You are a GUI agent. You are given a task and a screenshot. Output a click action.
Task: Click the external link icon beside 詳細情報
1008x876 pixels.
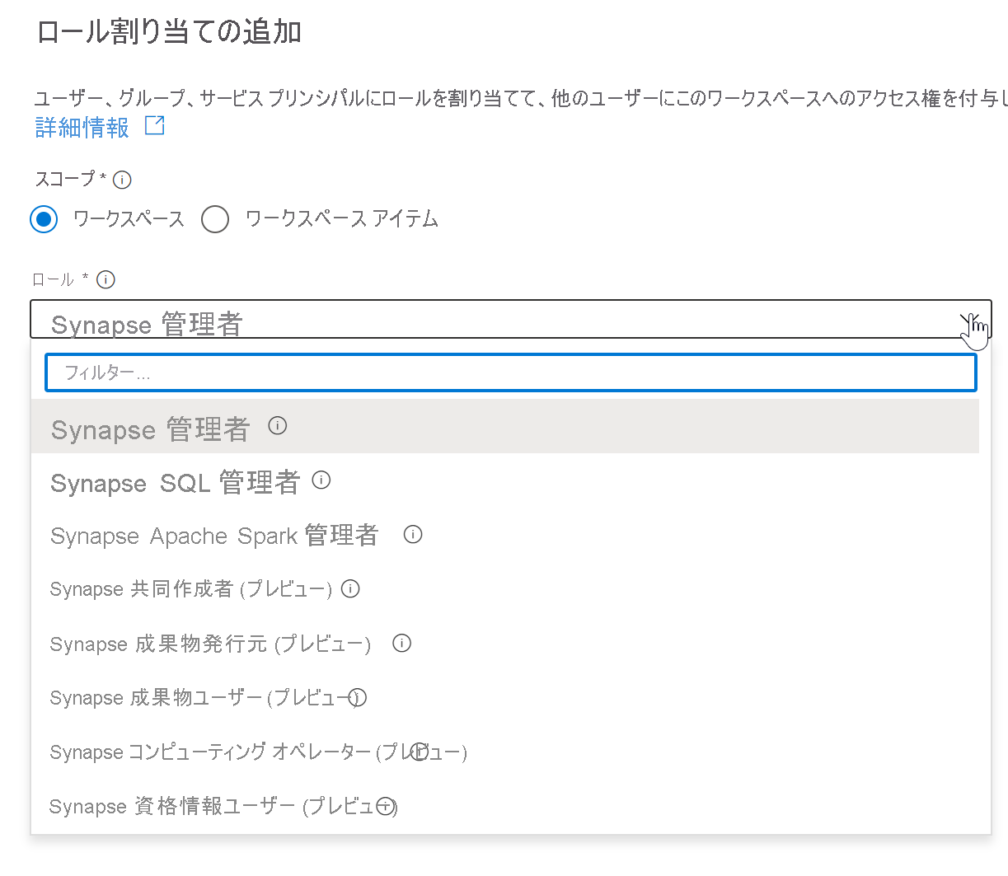(x=155, y=125)
